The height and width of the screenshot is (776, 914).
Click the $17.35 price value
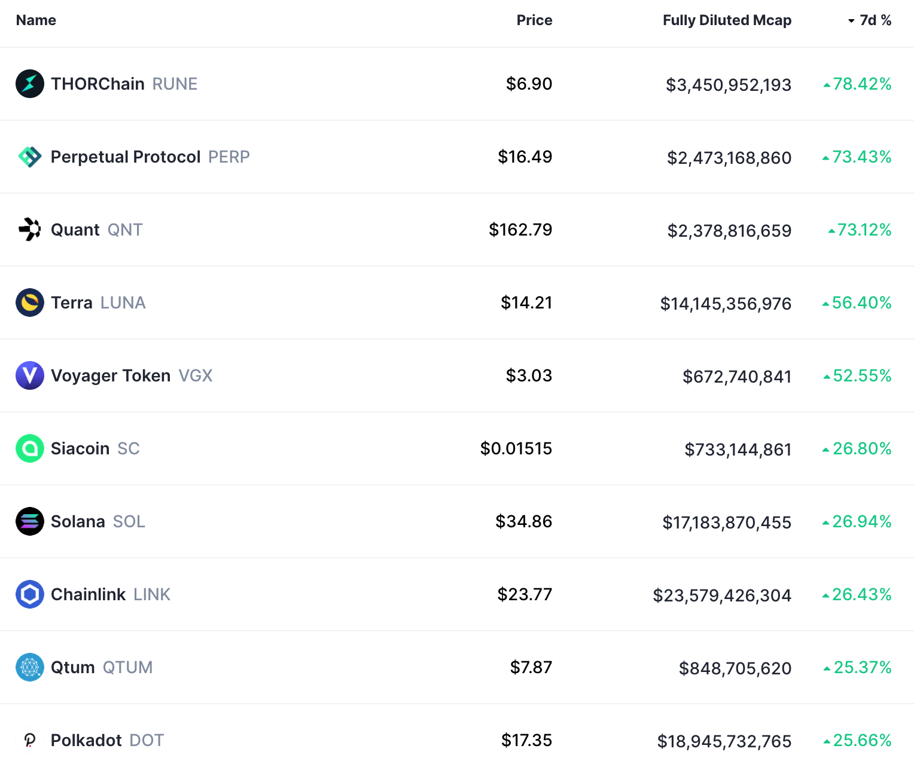point(526,740)
